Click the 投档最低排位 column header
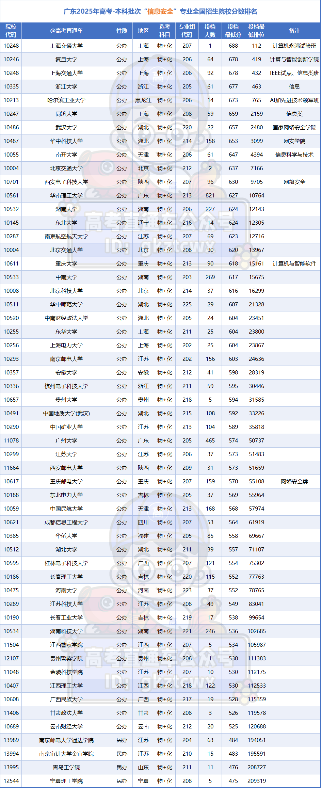Image resolution: width=321 pixels, height=788 pixels. coord(256,31)
